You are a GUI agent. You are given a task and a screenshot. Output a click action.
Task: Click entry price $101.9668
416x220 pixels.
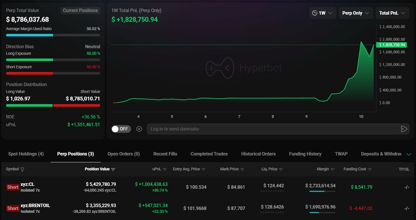tap(195, 208)
